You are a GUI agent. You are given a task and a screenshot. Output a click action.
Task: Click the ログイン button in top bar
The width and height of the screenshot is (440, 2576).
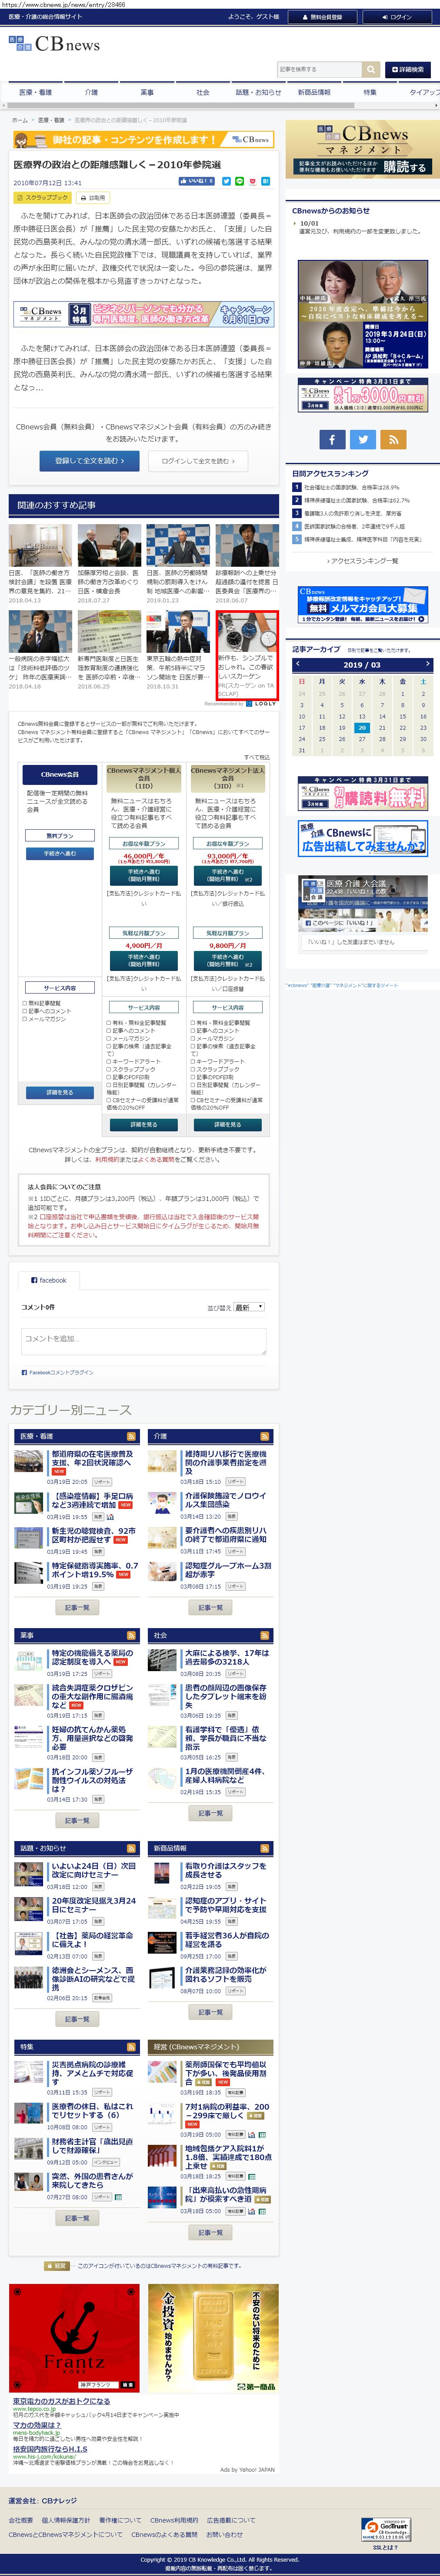397,17
